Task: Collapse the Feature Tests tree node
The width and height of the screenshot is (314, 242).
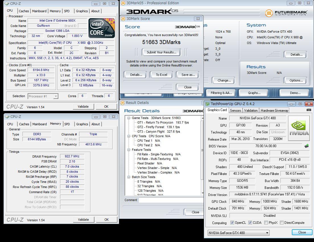Action: [x=129, y=150]
